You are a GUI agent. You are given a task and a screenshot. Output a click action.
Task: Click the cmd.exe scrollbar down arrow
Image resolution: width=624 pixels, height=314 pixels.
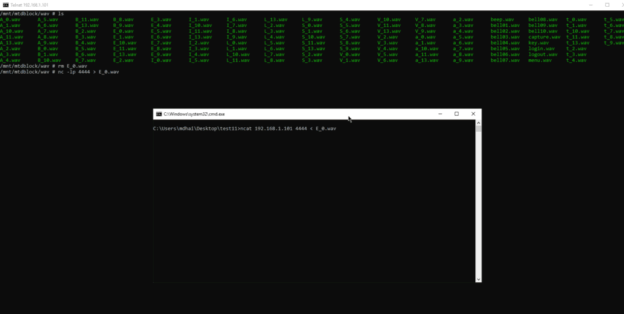point(478,279)
